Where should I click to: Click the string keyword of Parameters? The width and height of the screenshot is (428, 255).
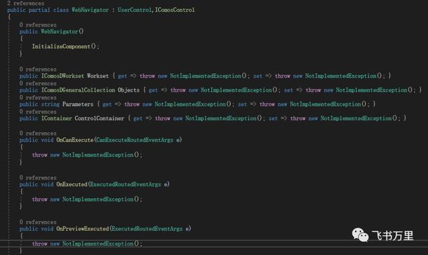point(50,104)
